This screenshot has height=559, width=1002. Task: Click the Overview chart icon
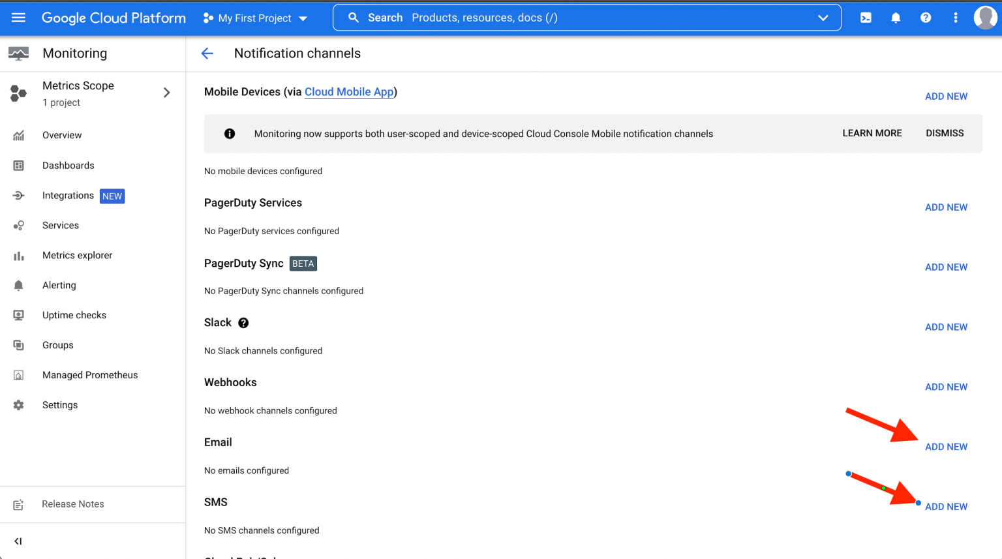[18, 135]
